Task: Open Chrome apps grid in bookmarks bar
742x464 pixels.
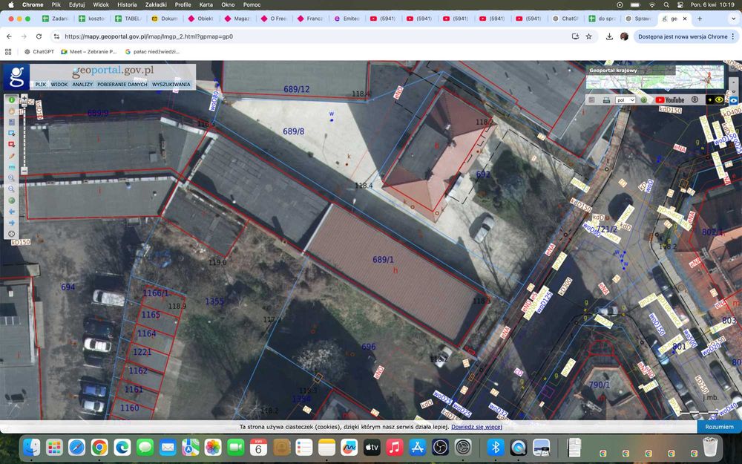Action: point(8,52)
